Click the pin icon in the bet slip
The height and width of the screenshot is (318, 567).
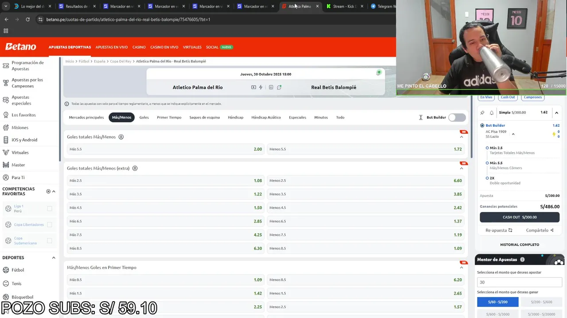pyautogui.click(x=482, y=113)
